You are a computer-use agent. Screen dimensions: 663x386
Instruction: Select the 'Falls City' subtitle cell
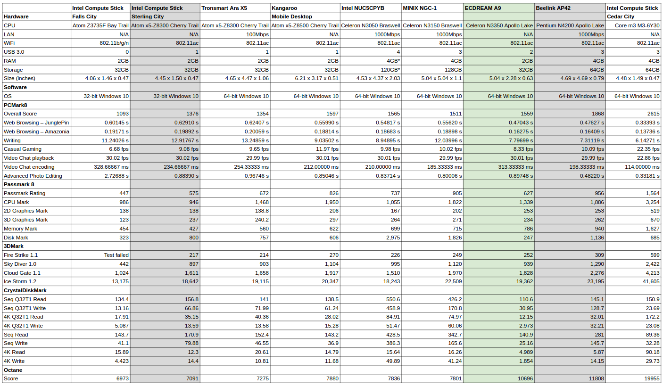coord(100,16)
